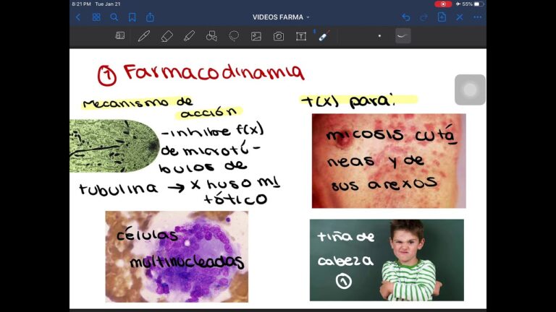Undo the last stroke

[405, 17]
